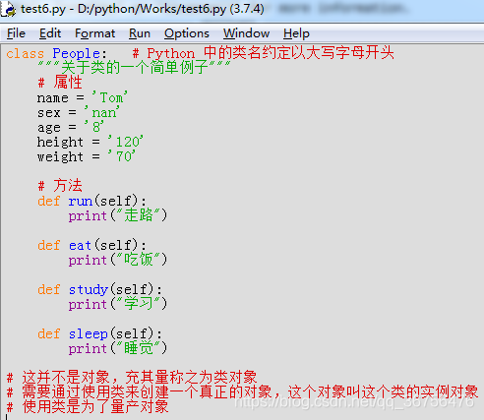This screenshot has width=484, height=420.
Task: Click the comment about Python 类名约定
Action: click(263, 53)
